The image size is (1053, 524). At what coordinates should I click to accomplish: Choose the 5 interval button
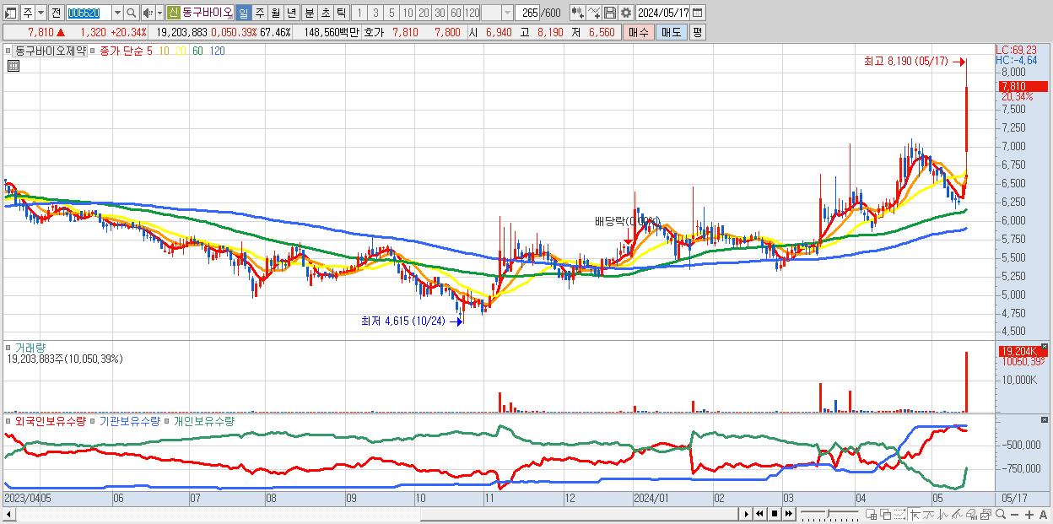point(391,13)
